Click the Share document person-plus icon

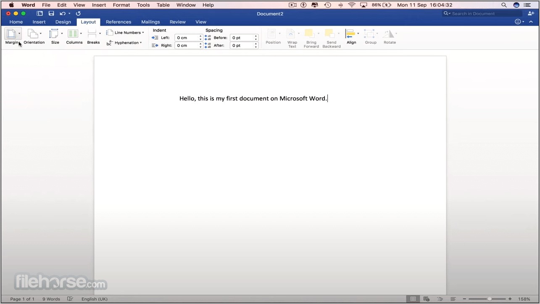[x=531, y=13]
